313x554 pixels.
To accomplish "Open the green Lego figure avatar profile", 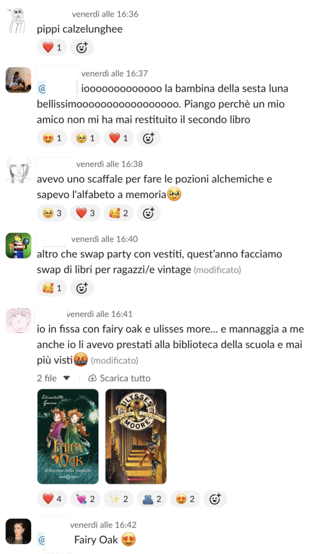I will pyautogui.click(x=18, y=246).
